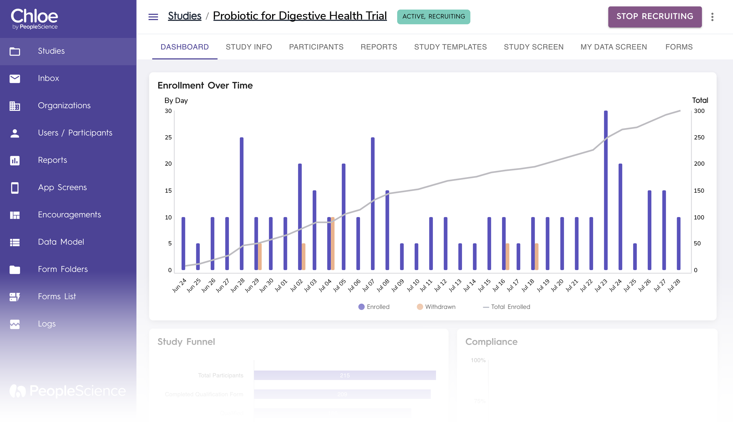Click the Organizations building icon

click(x=15, y=106)
